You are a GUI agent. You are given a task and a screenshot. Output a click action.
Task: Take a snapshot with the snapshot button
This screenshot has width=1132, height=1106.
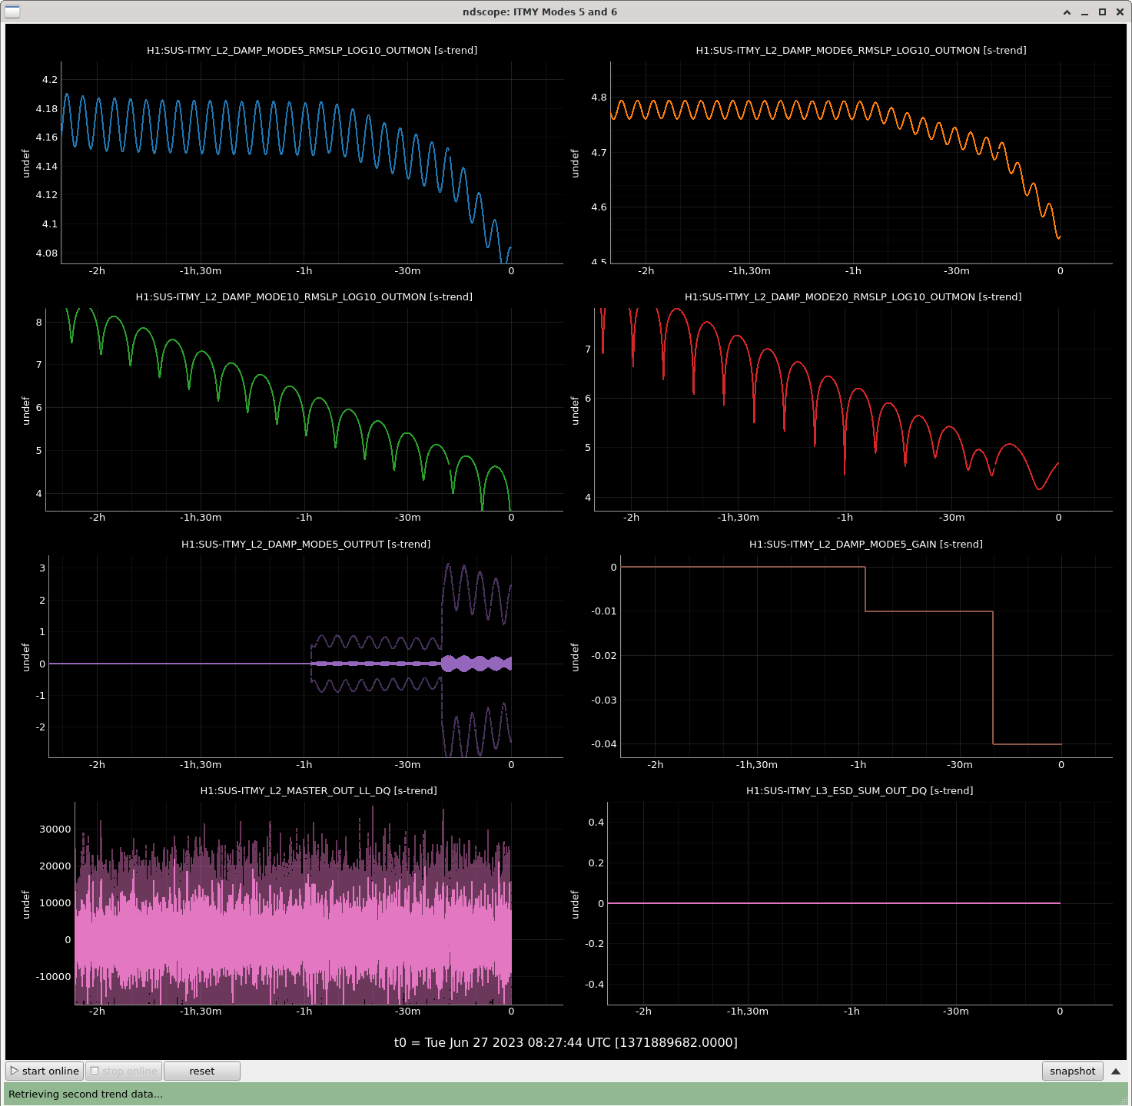[1072, 1071]
